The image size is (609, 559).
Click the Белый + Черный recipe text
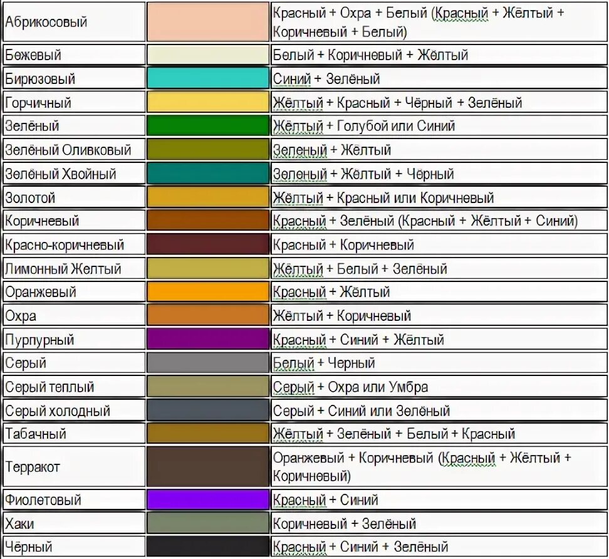coord(323,363)
